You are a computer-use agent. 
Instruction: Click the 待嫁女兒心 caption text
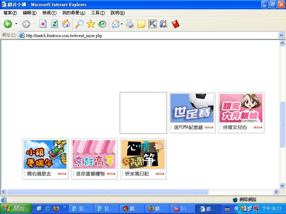pos(235,127)
